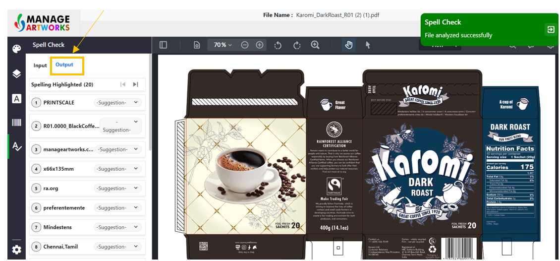Jump to first highlighted spelling item
This screenshot has height=261, width=560.
pos(123,84)
